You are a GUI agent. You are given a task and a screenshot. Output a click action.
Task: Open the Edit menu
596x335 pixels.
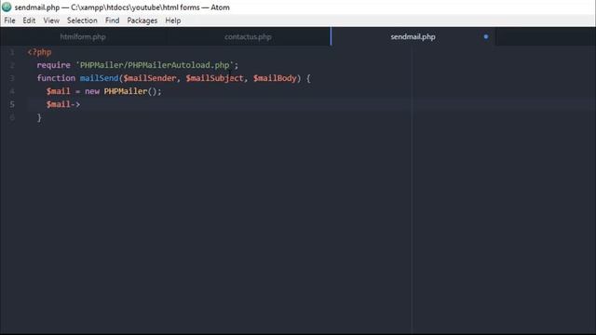(x=29, y=20)
